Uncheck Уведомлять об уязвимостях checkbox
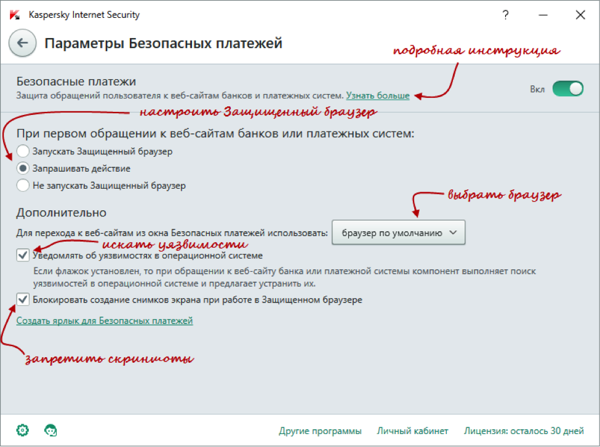Image resolution: width=600 pixels, height=447 pixels. (23, 255)
